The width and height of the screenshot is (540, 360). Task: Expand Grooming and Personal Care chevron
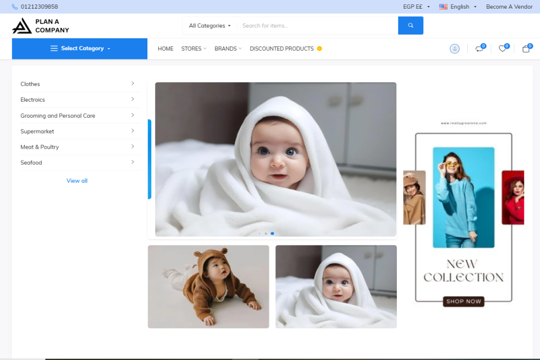tap(133, 115)
